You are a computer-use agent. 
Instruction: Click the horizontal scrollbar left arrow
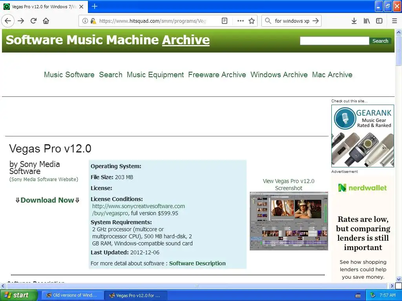3,286
